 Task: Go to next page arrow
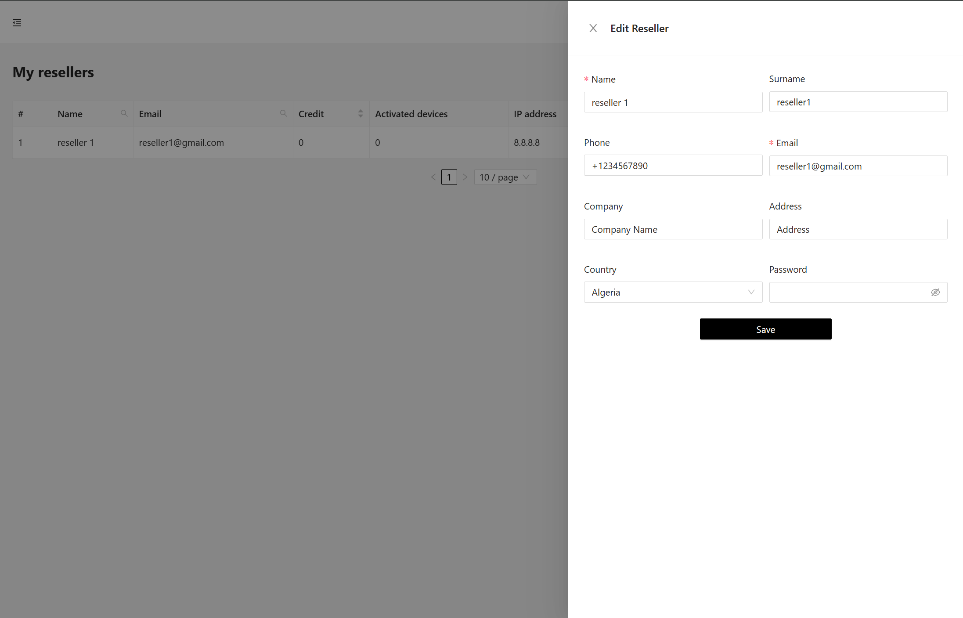tap(465, 177)
